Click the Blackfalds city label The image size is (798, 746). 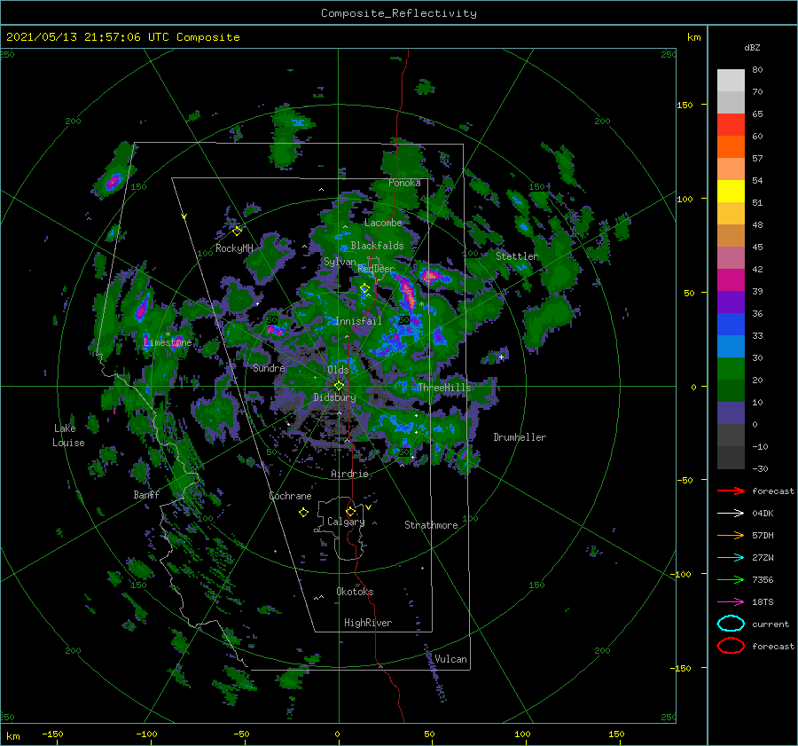point(377,246)
